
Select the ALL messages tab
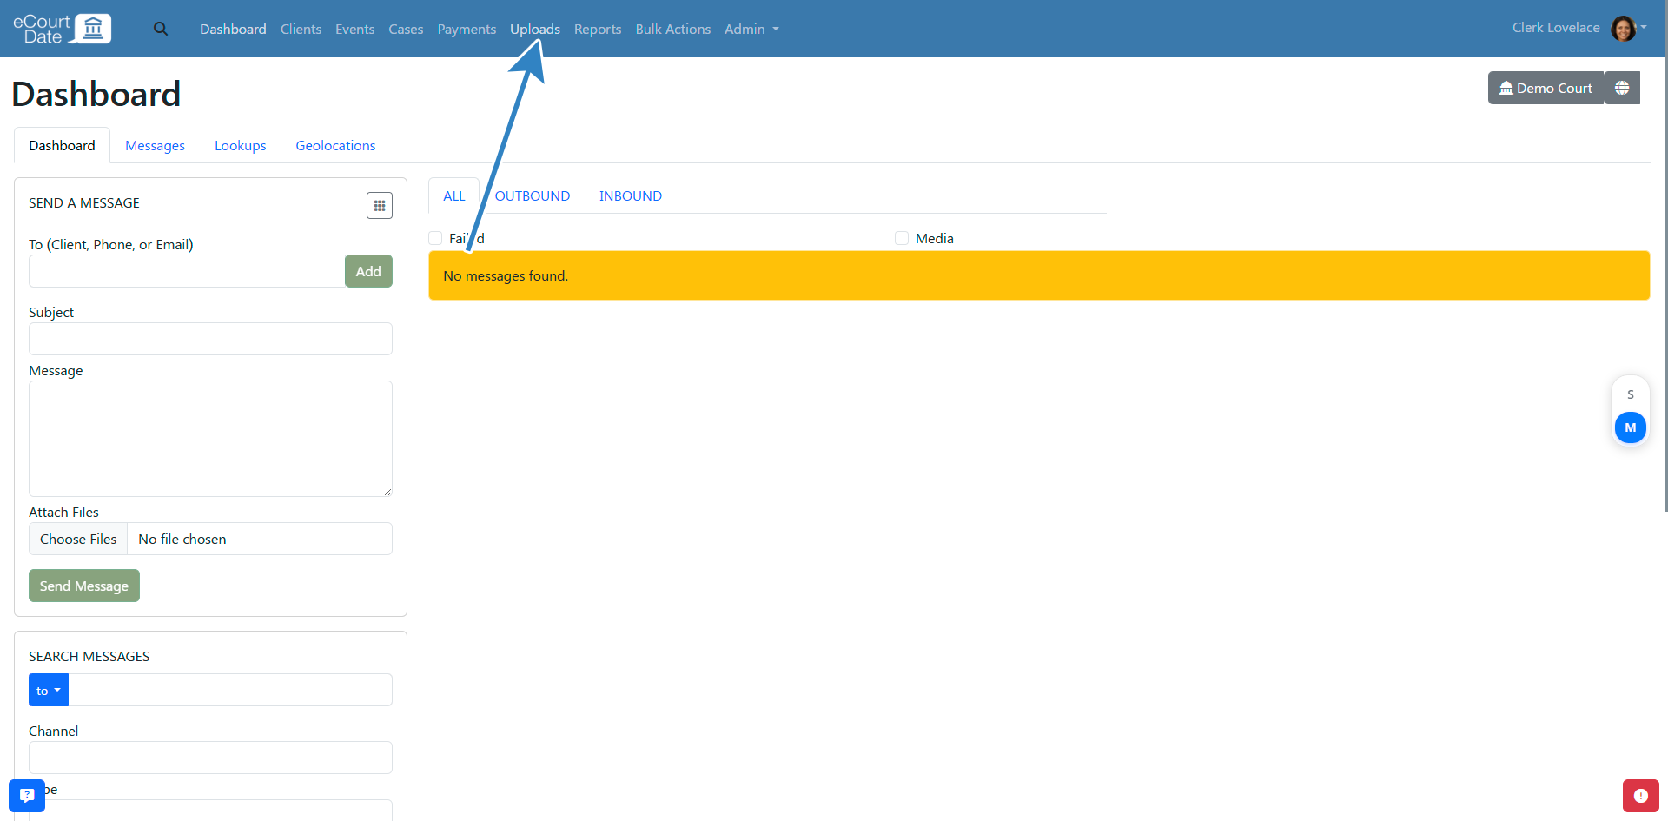454,195
